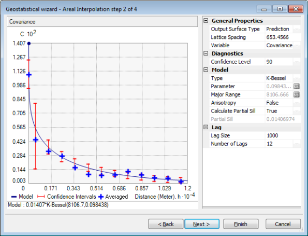The height and width of the screenshot is (236, 308).
Task: Close the Geostatistical wizard window
Action: pyautogui.click(x=296, y=9)
